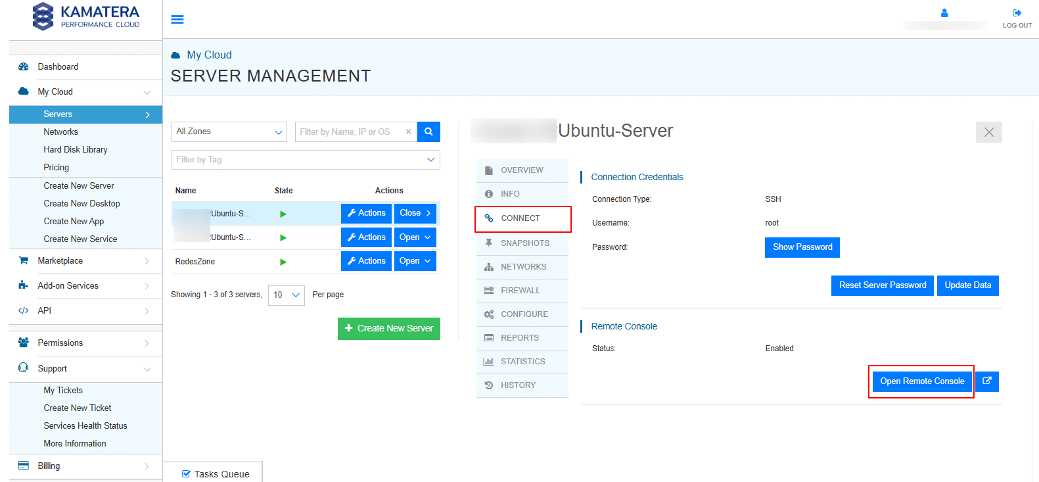Open Hard Disk Library

tap(76, 150)
